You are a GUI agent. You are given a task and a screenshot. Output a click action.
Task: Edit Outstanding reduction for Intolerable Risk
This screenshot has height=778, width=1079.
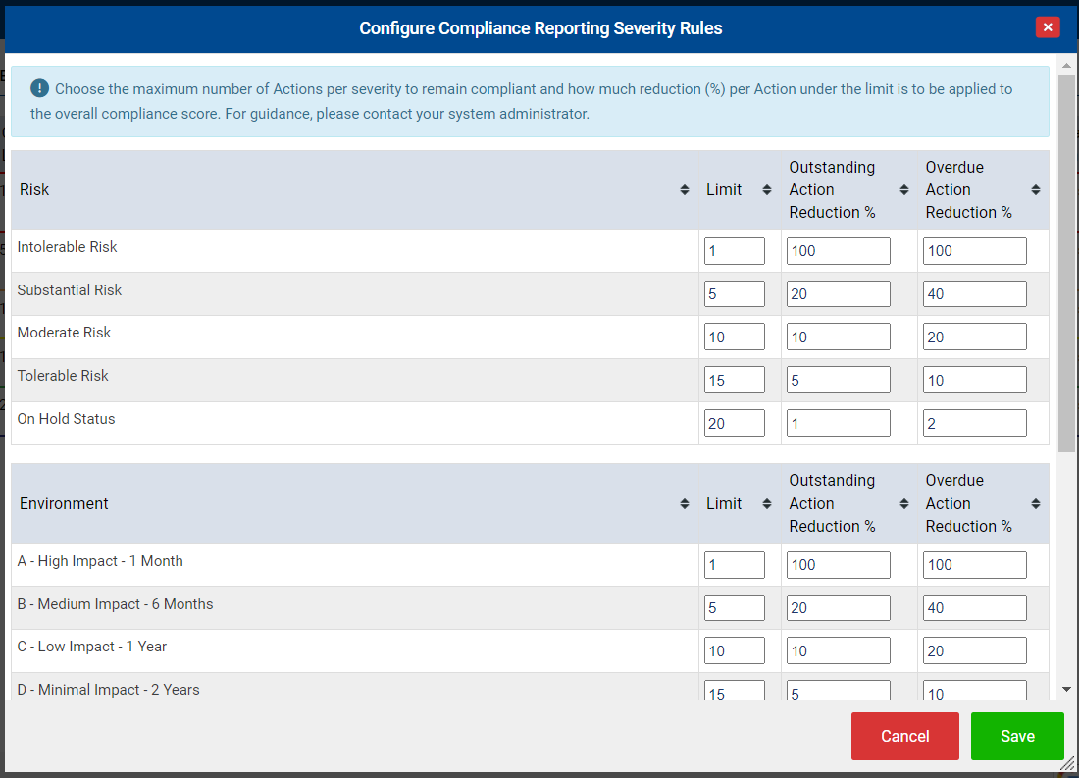(838, 251)
